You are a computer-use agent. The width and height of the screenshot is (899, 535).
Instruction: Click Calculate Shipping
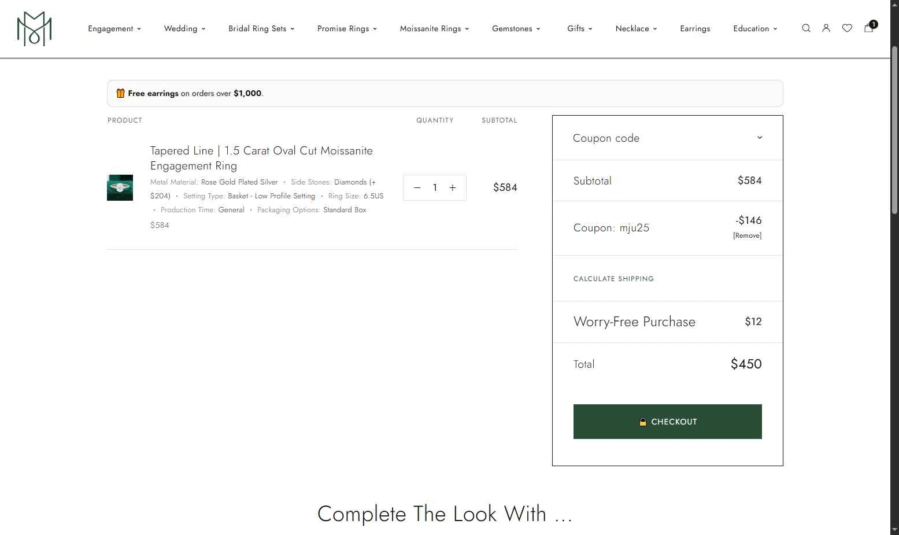(x=613, y=279)
